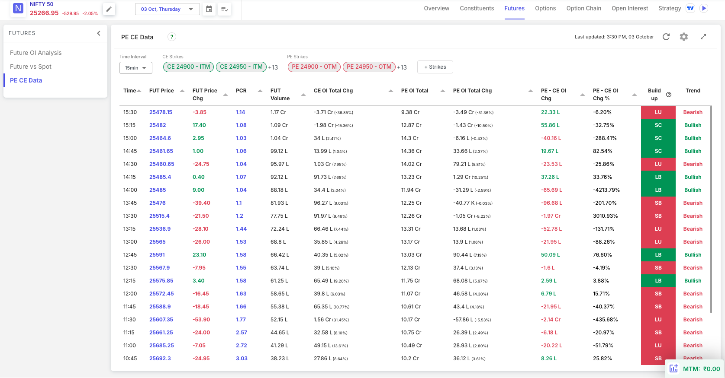Open the Option Chain tab
Viewport: 725px width, 378px height.
(x=584, y=8)
